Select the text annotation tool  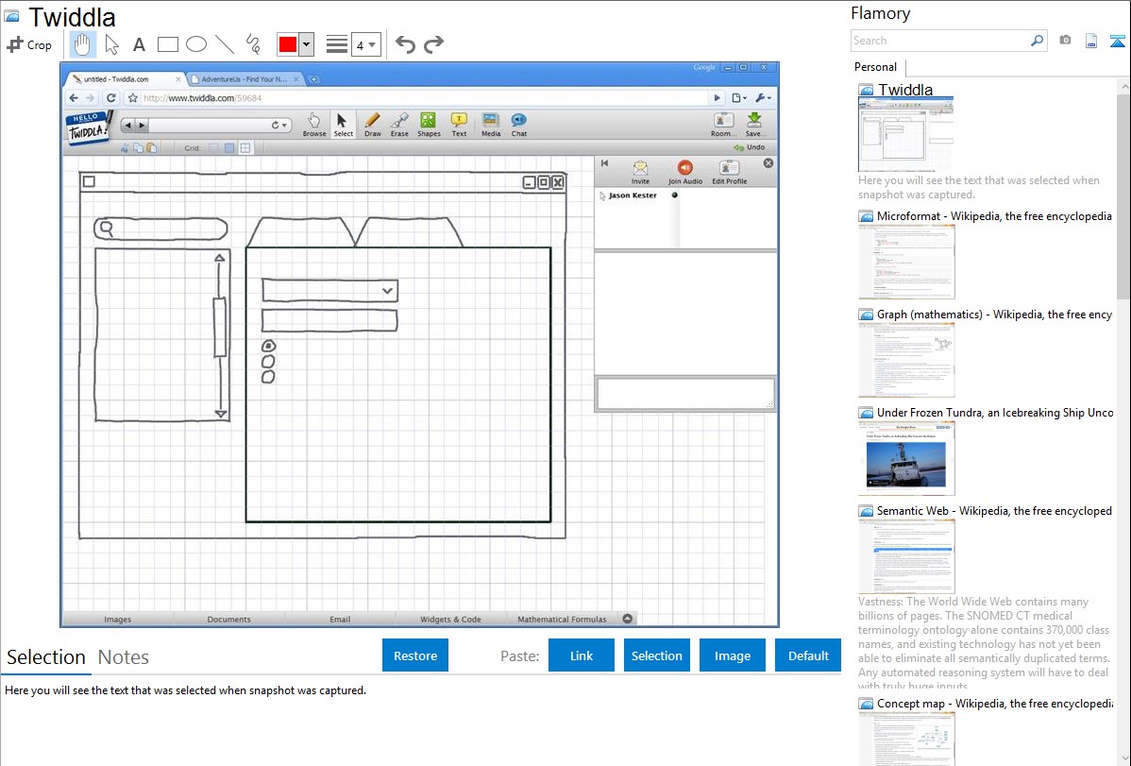click(x=139, y=44)
